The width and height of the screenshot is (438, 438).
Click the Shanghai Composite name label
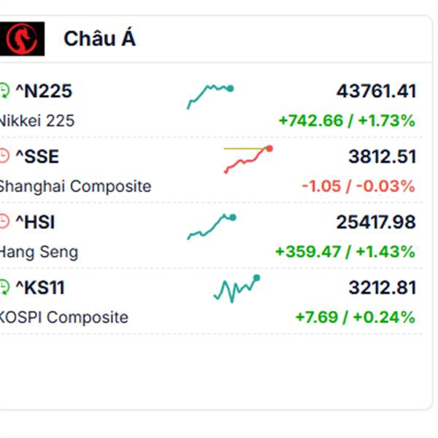(x=75, y=186)
